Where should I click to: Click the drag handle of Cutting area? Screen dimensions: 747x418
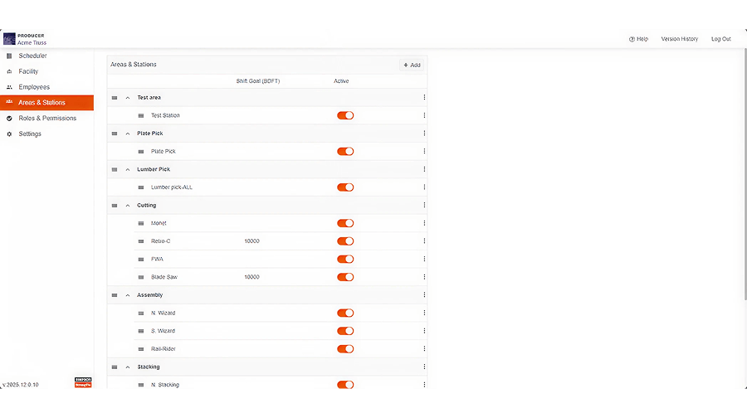[115, 205]
